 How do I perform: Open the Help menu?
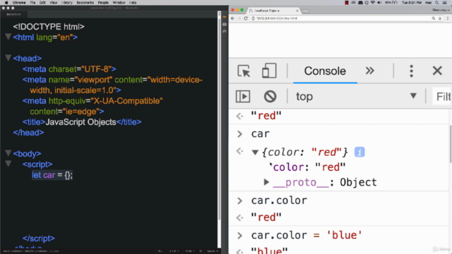[x=133, y=3]
